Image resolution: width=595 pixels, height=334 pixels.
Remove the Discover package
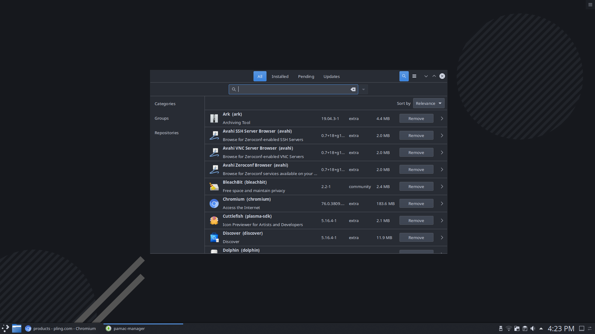(x=416, y=238)
